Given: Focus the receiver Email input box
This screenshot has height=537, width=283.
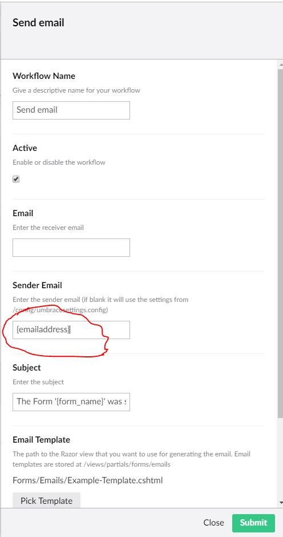Looking at the screenshot, I should [71, 248].
